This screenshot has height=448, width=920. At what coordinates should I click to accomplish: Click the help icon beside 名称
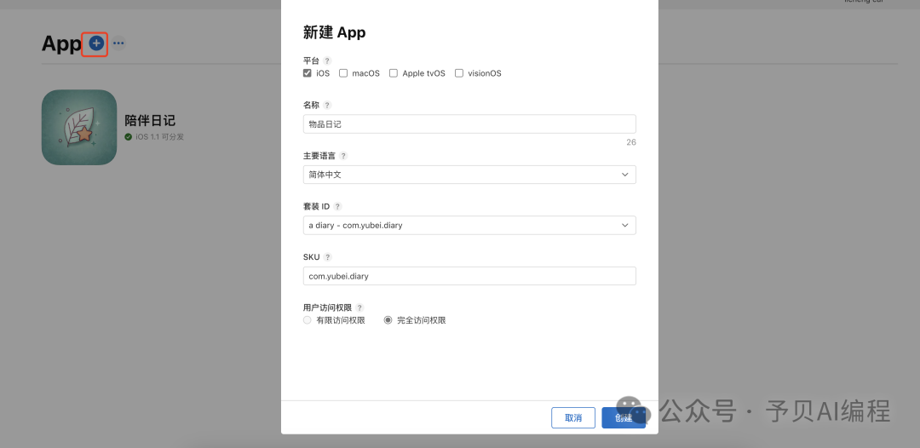click(327, 105)
